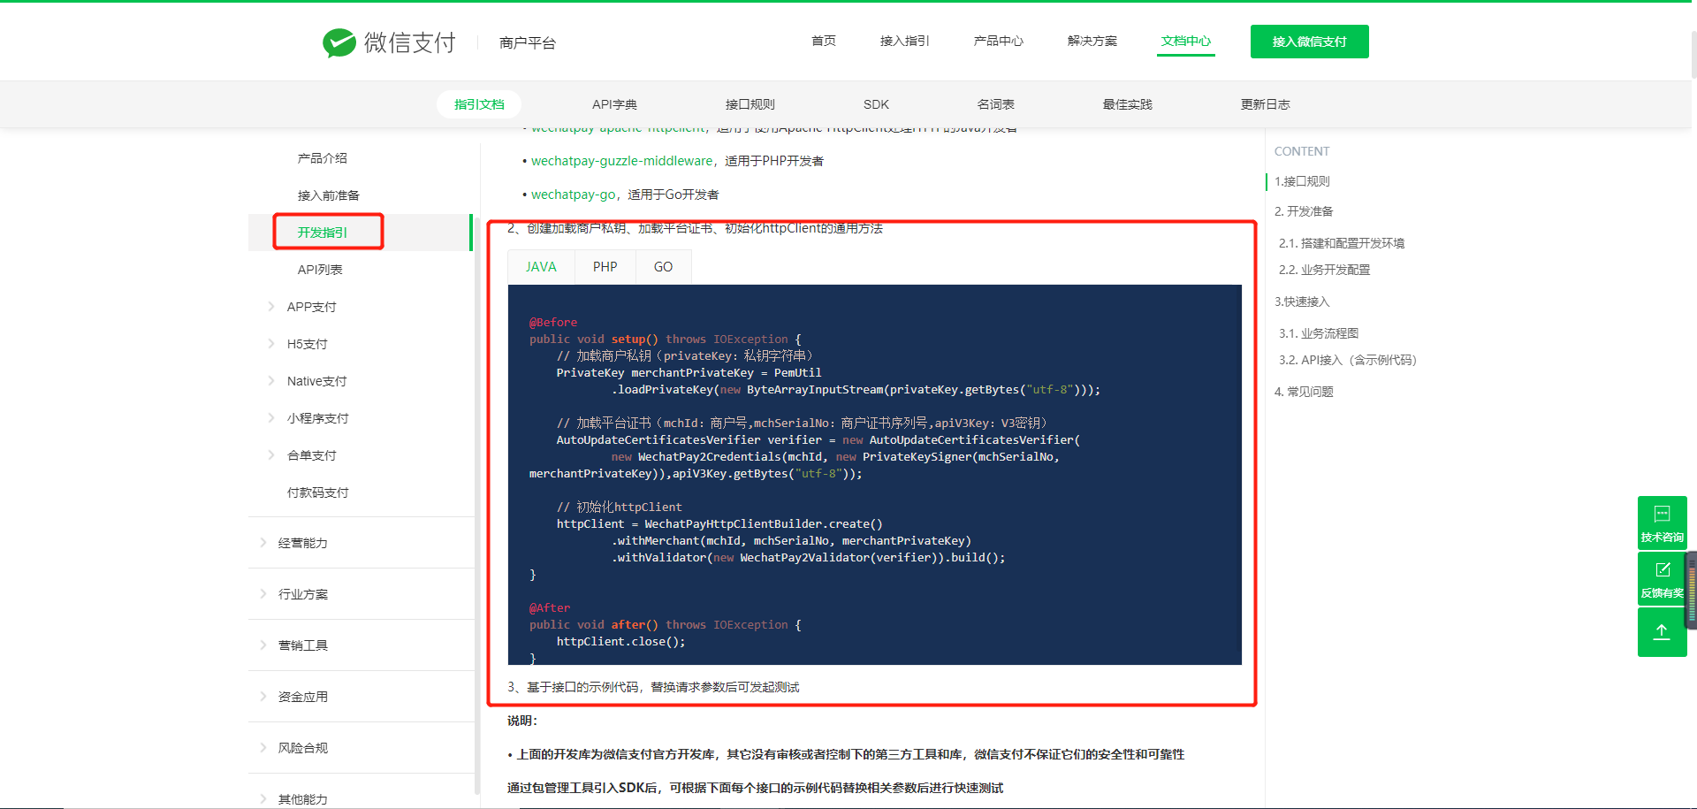Open the 反馈有奖 feedback button
The width and height of the screenshot is (1697, 809).
point(1662,578)
